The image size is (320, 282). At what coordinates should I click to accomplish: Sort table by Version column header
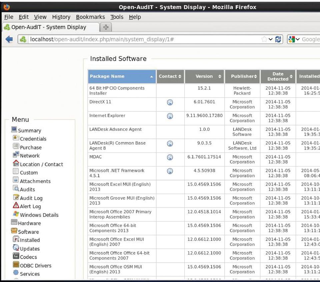(x=204, y=76)
